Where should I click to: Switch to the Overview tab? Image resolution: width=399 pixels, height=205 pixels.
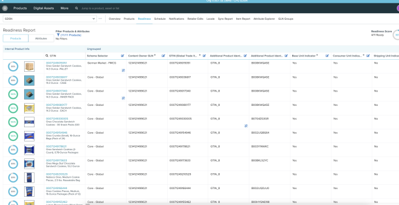[115, 19]
